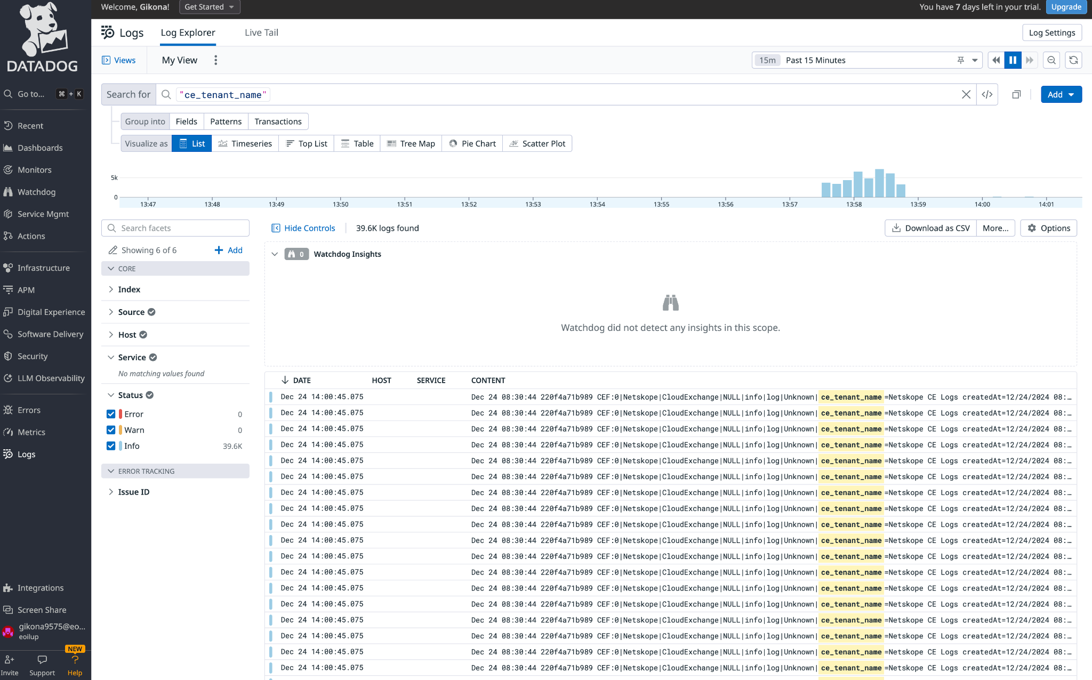Open the Get Started dropdown

(x=210, y=7)
